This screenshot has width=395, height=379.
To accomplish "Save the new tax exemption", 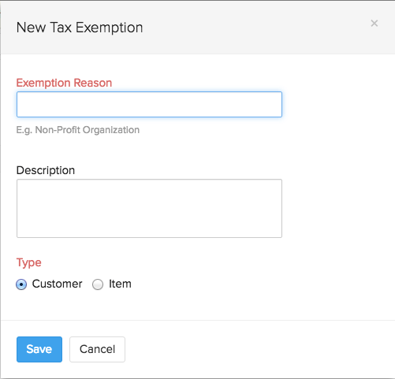I will point(39,349).
